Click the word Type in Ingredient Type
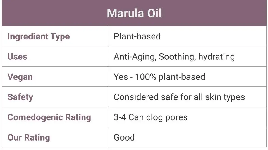Image resolution: width=268 pixels, height=150 pixels. point(60,37)
